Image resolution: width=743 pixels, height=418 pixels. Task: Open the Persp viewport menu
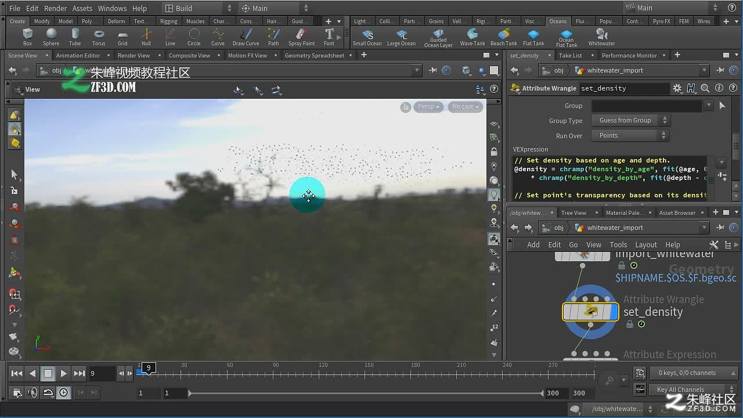point(430,107)
